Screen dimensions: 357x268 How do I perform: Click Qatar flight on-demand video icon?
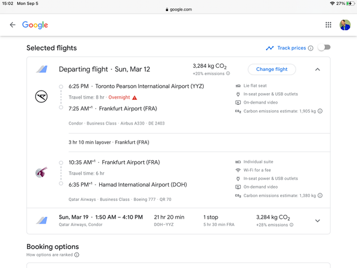(238, 187)
